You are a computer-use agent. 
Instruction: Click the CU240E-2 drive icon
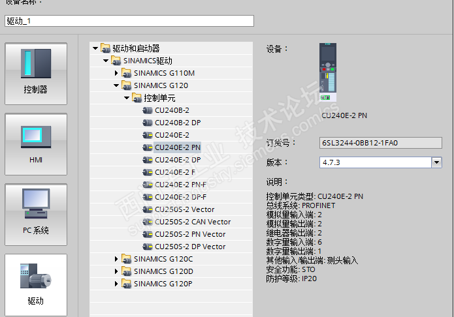pos(148,135)
